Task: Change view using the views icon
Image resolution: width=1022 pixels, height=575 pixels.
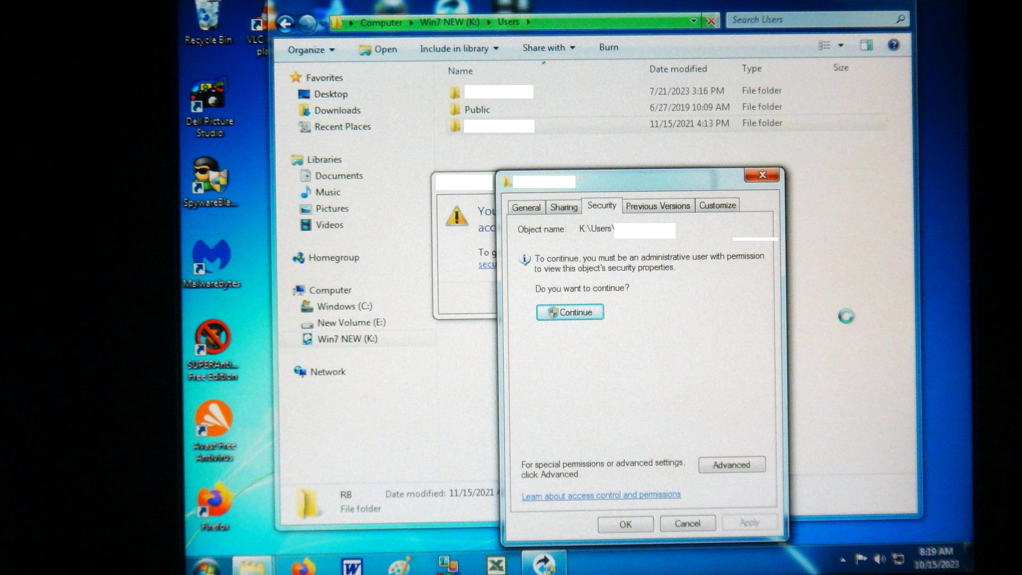Action: (825, 45)
